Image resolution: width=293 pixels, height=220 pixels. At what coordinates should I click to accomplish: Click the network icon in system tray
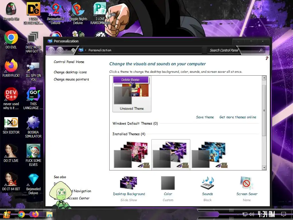(x=245, y=214)
